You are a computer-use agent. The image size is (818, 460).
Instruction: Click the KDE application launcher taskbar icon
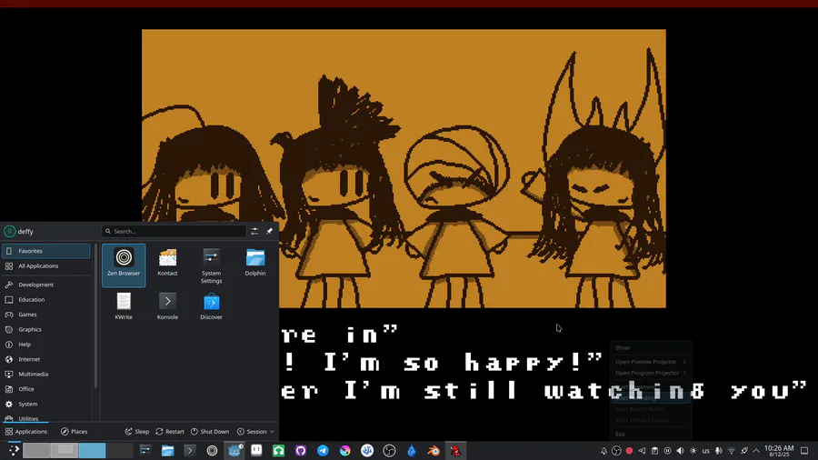click(x=14, y=450)
